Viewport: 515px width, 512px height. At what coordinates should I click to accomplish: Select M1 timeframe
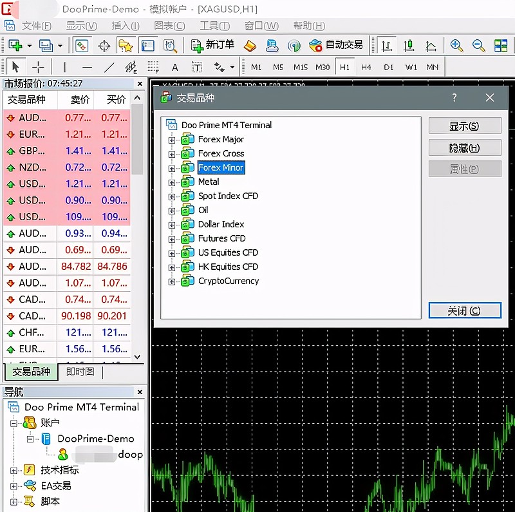[256, 68]
